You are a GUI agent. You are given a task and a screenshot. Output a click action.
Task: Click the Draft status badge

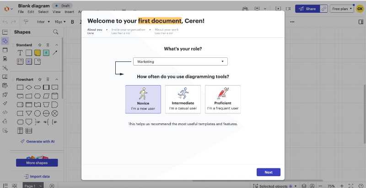click(62, 6)
